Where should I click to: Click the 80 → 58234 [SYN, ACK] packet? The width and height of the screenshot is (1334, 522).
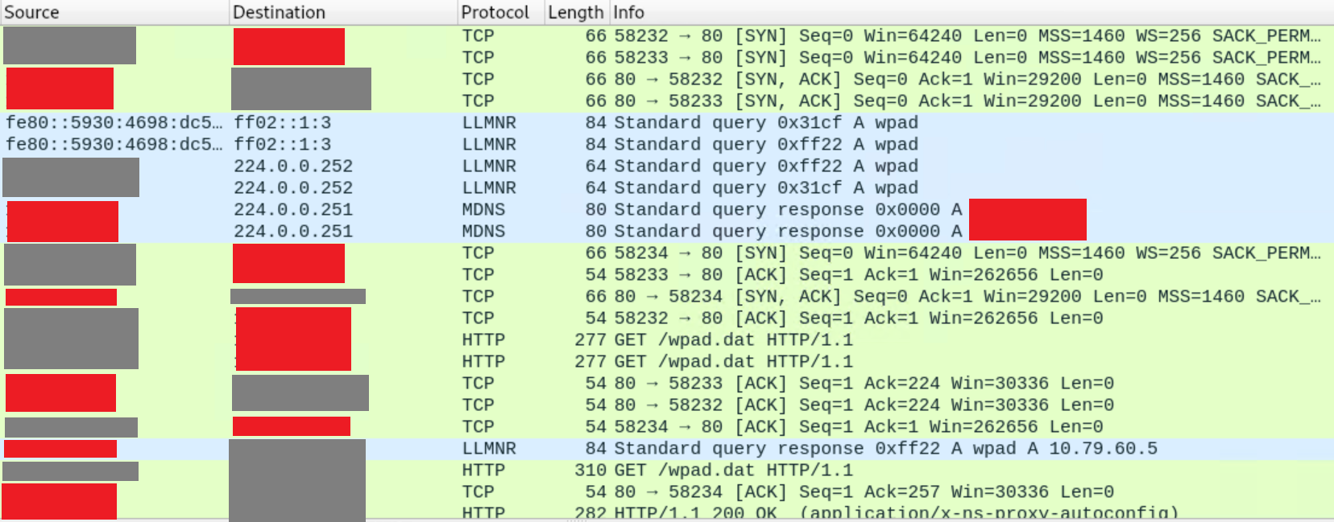tap(806, 297)
